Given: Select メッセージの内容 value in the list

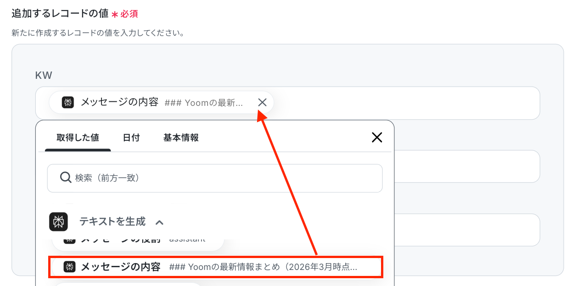Looking at the screenshot, I should click(215, 267).
